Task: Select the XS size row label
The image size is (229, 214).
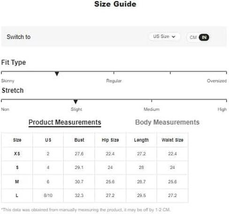Action: click(x=17, y=153)
